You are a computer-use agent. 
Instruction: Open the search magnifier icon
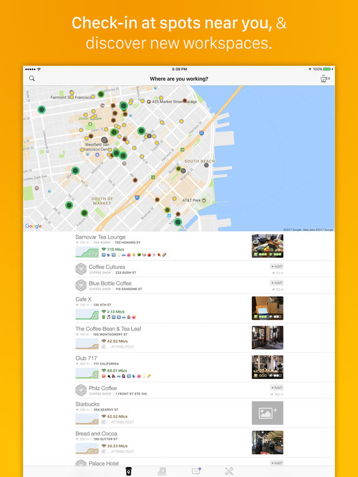click(x=32, y=78)
